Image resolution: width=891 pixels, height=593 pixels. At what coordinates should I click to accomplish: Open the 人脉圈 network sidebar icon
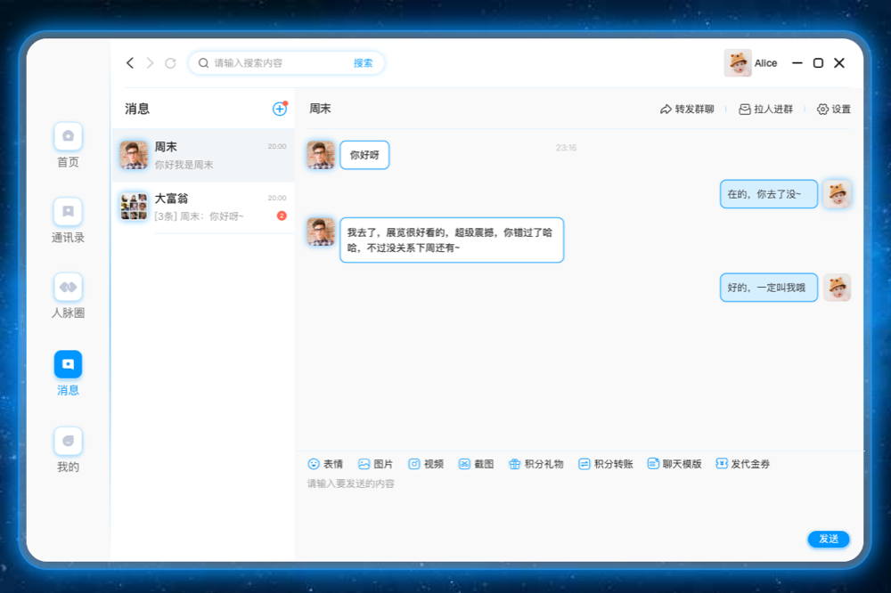(x=69, y=288)
